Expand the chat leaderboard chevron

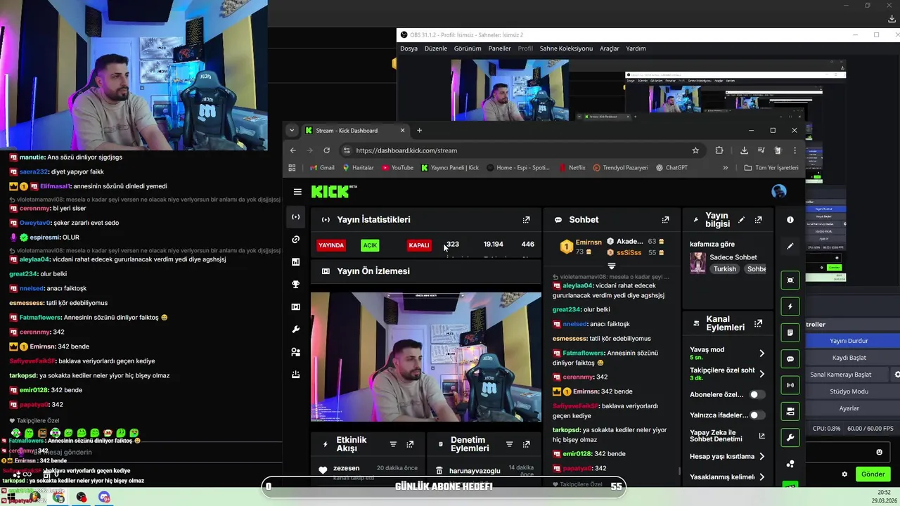click(x=612, y=266)
